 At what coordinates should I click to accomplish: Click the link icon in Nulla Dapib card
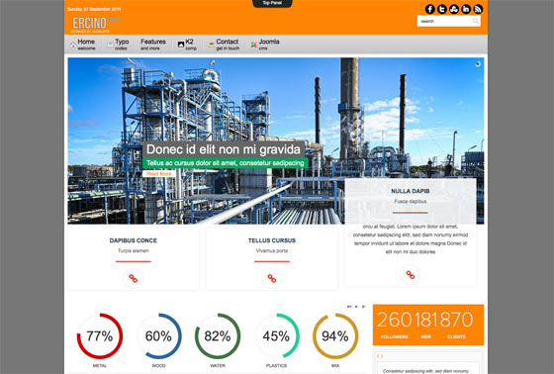(411, 275)
